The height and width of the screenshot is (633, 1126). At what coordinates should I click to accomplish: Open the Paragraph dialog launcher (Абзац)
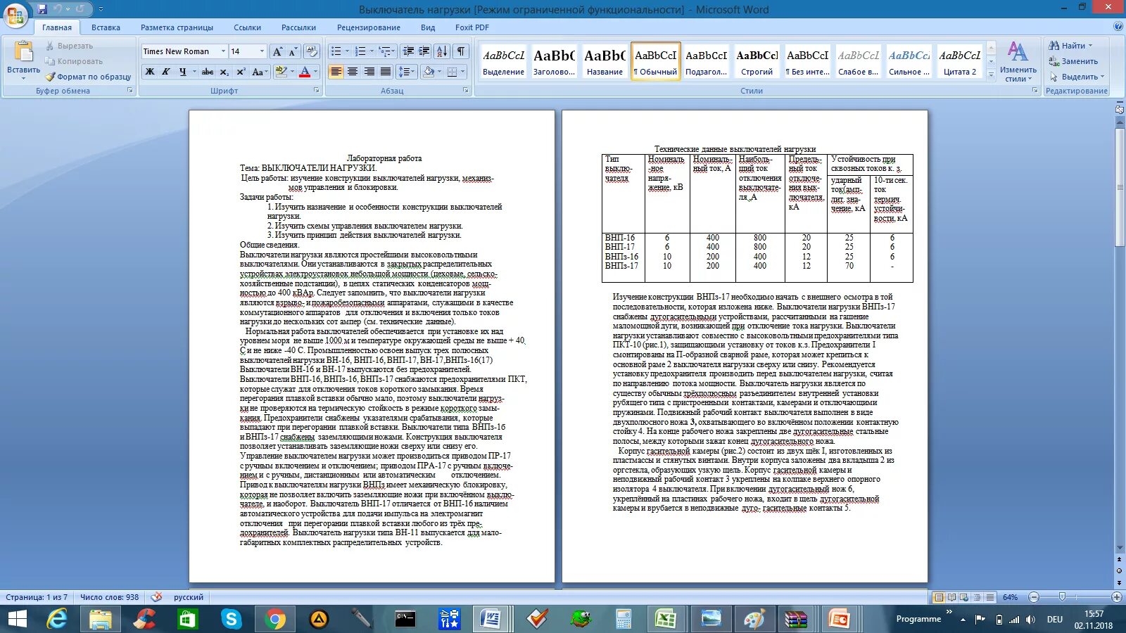466,91
